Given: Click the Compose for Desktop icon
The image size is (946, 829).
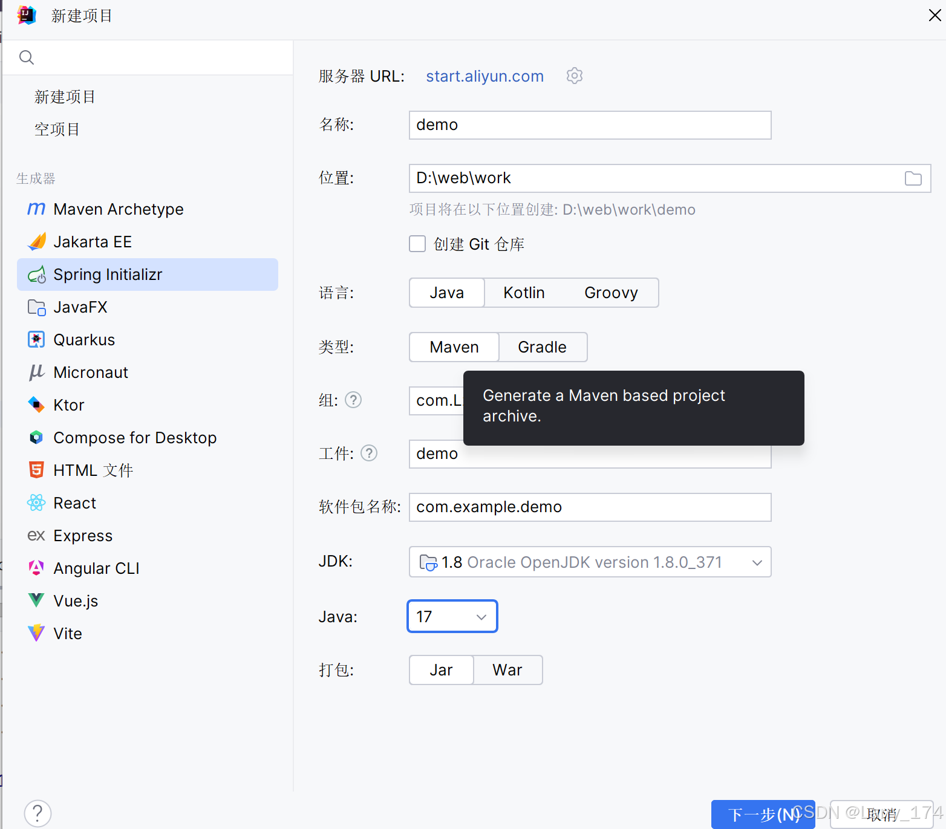Looking at the screenshot, I should click(x=36, y=438).
